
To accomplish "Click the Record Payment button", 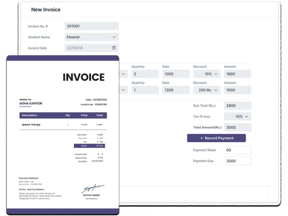I will [217, 138].
